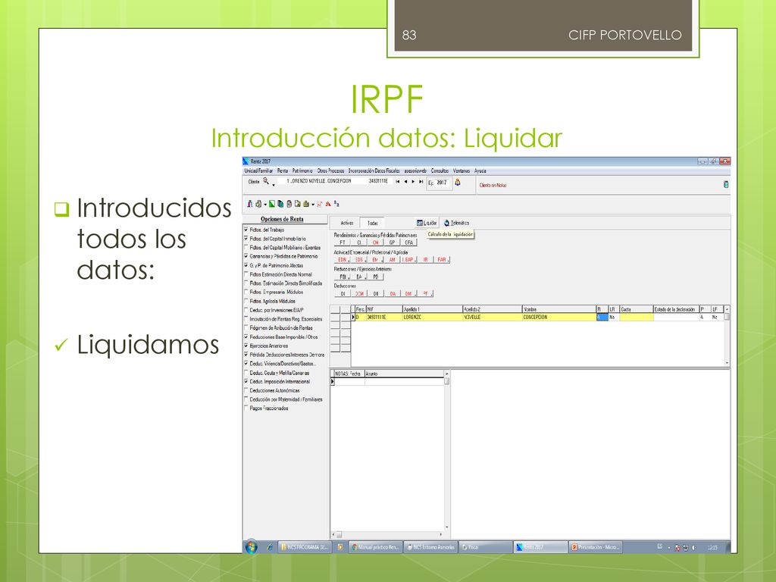776x582 pixels.
Task: Toggle Ejercicios Anteriores checkbox
Action: click(x=246, y=346)
